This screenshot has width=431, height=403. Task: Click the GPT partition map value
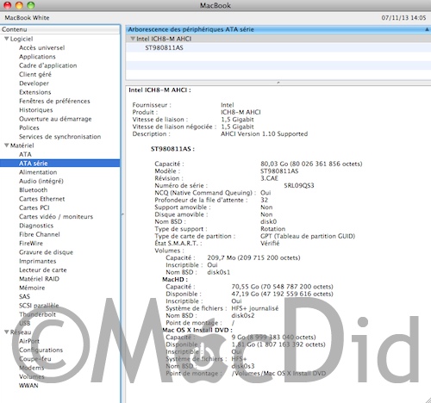point(308,236)
